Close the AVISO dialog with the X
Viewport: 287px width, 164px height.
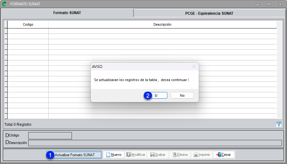point(194,67)
